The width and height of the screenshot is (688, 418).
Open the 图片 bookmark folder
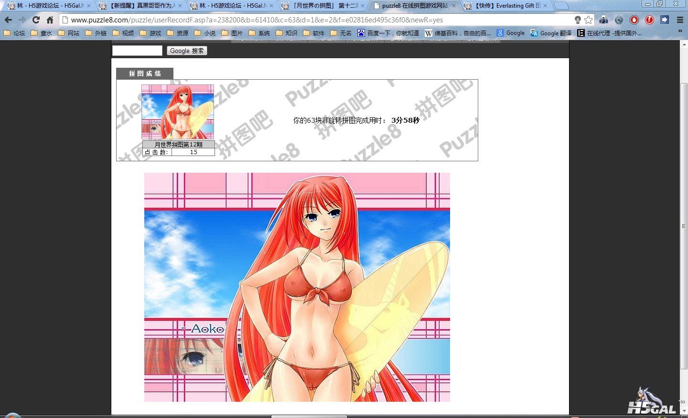(232, 33)
